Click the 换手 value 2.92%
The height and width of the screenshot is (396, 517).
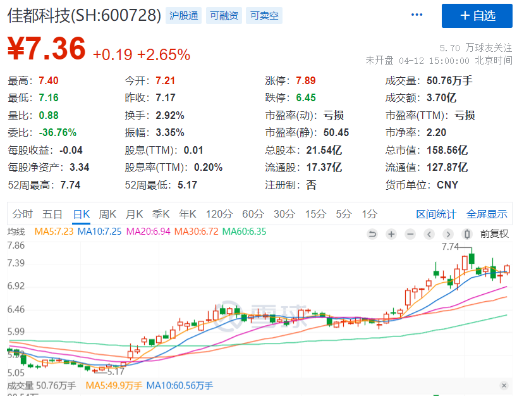pos(170,116)
